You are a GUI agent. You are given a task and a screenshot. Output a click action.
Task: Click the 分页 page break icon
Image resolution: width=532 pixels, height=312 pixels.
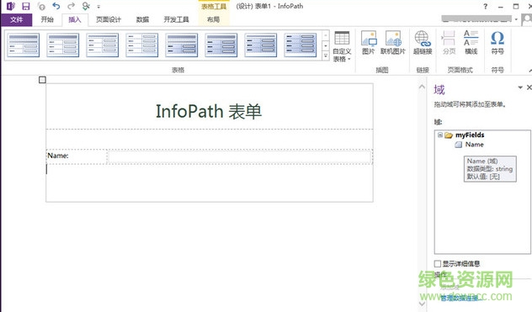click(x=449, y=43)
